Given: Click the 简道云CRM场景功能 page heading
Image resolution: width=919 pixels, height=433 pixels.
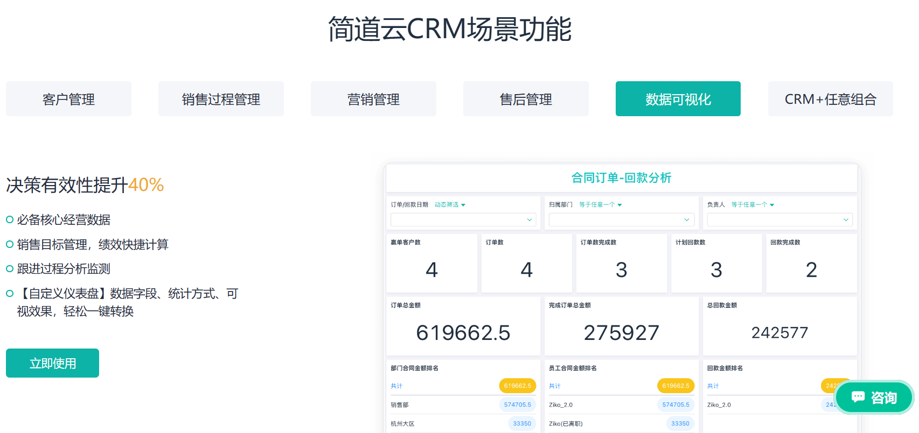Looking at the screenshot, I should 450,29.
